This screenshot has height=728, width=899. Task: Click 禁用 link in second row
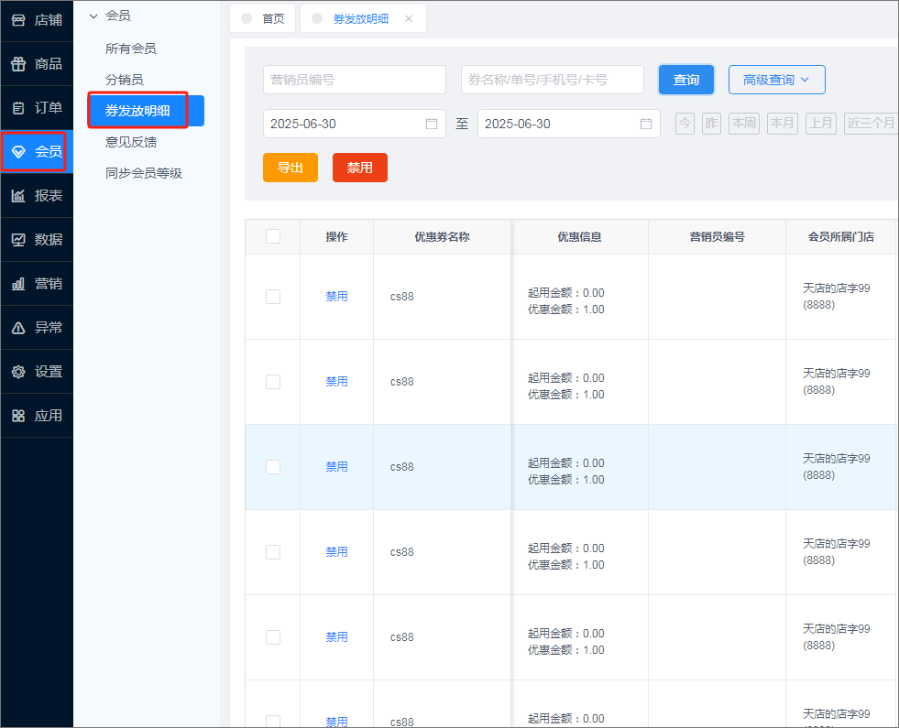(336, 382)
